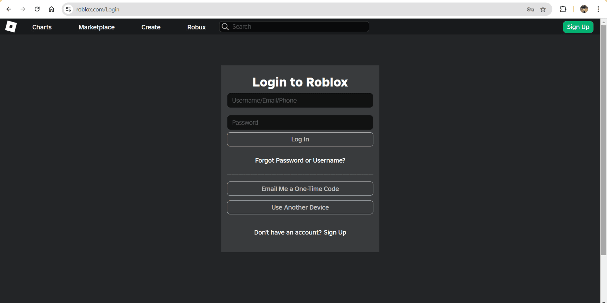
Task: Switch to the Charts tab
Action: click(x=42, y=27)
